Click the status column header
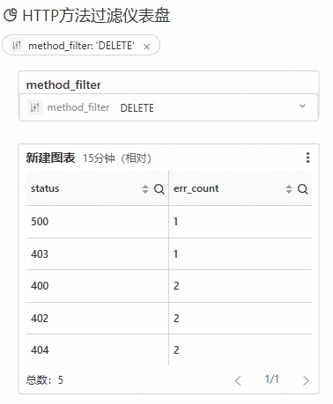This screenshot has height=404, width=333. (45, 188)
